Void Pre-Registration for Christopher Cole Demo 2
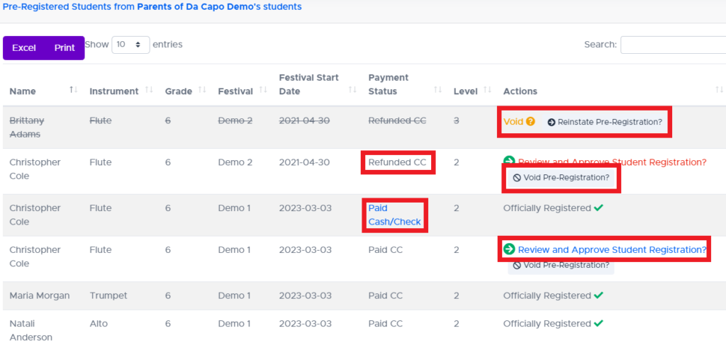This screenshot has width=726, height=345. coord(561,178)
